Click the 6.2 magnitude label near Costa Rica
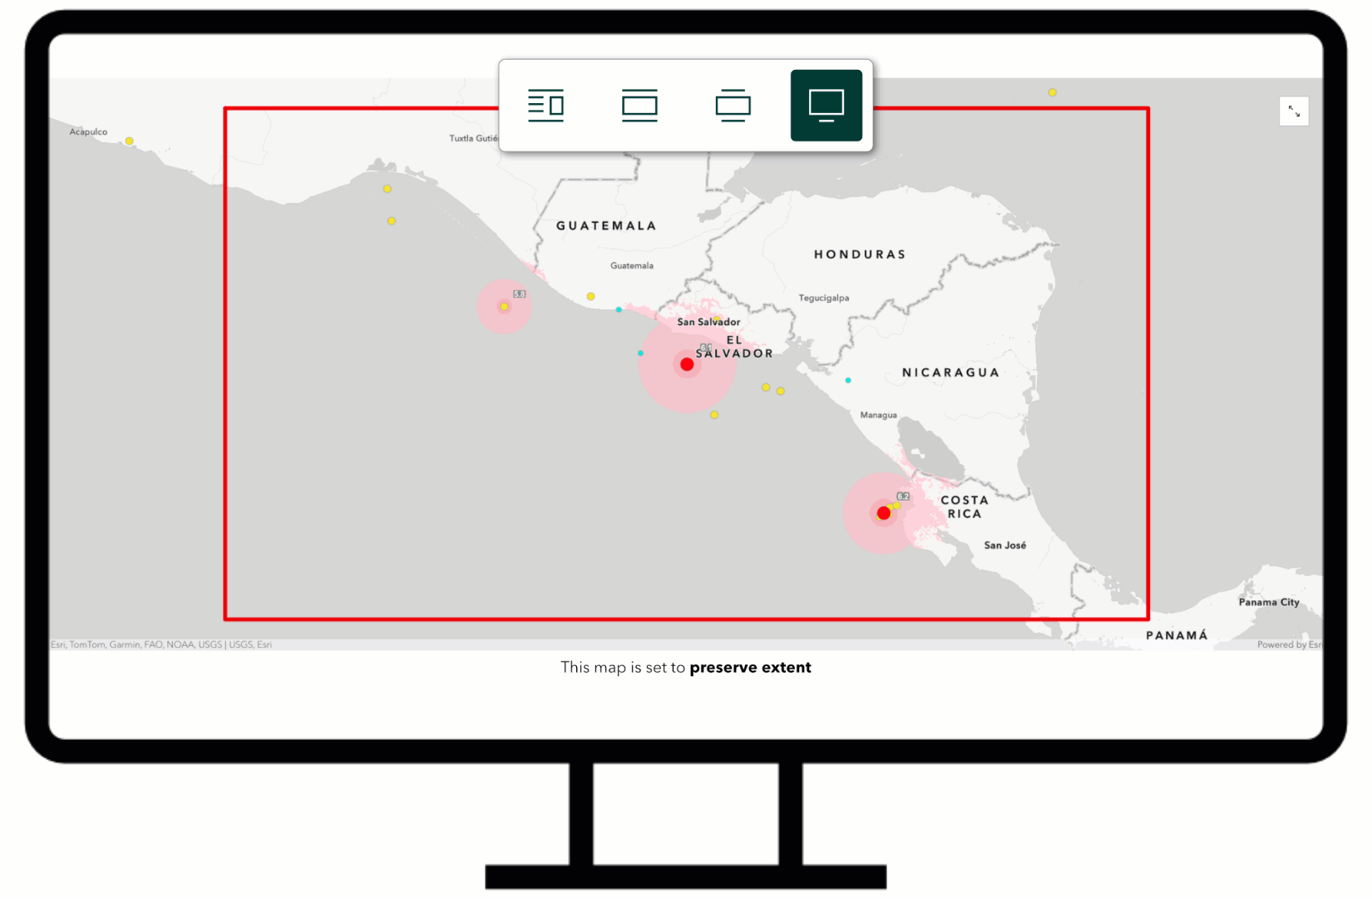 [x=903, y=496]
